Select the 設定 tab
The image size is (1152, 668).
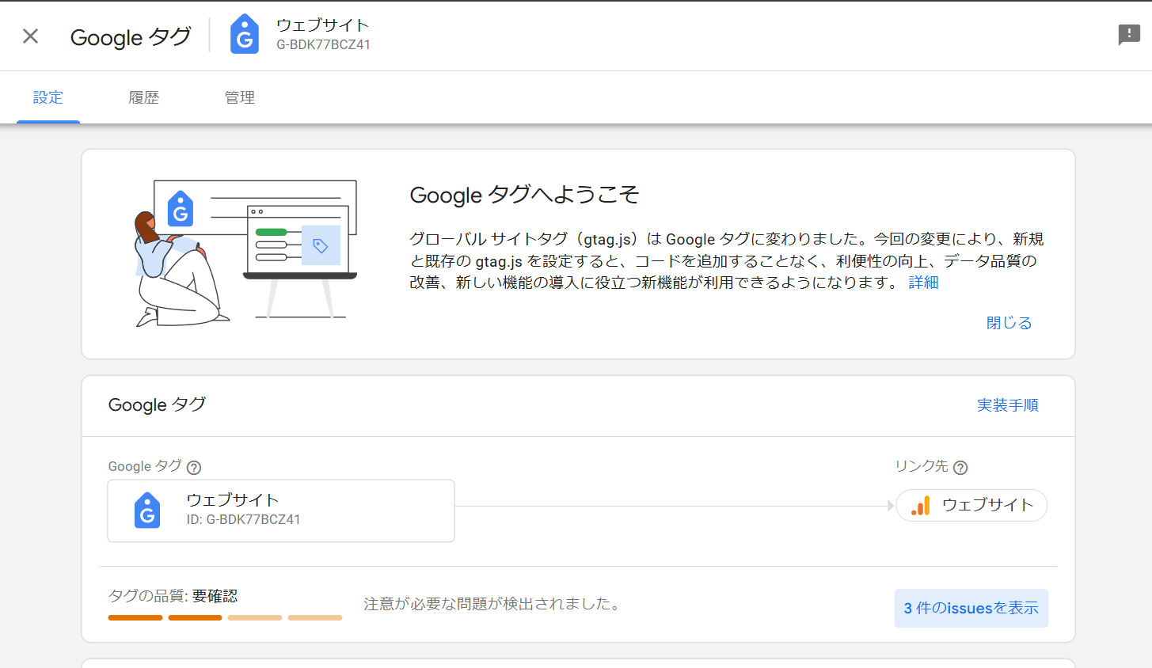point(48,97)
